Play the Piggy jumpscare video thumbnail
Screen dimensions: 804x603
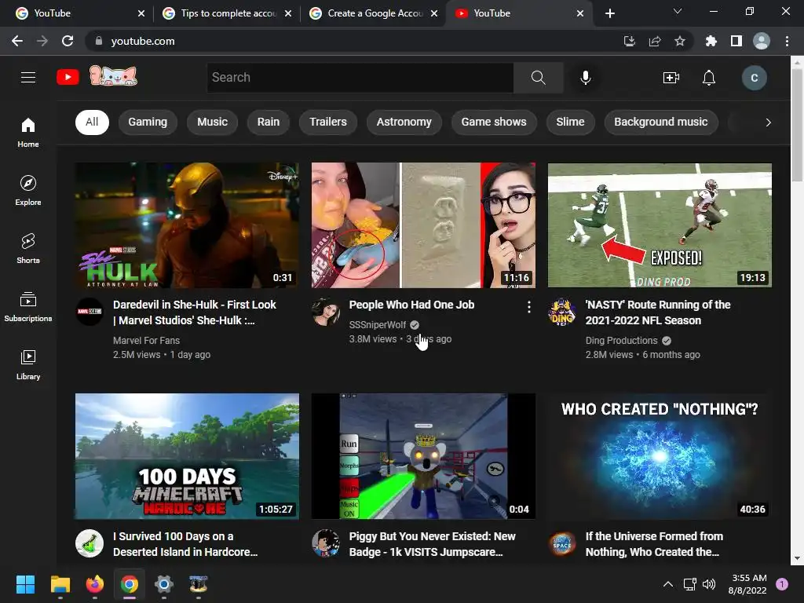423,456
